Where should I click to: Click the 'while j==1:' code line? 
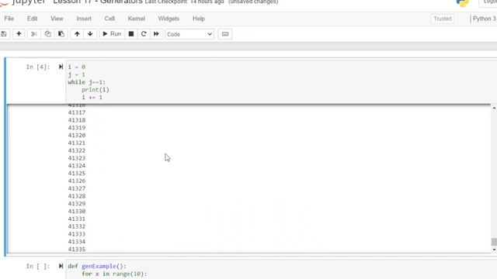click(x=86, y=82)
